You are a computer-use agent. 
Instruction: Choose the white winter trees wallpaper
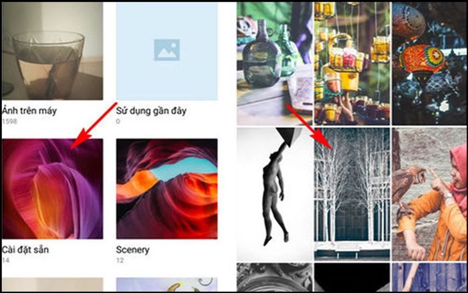[x=352, y=194]
